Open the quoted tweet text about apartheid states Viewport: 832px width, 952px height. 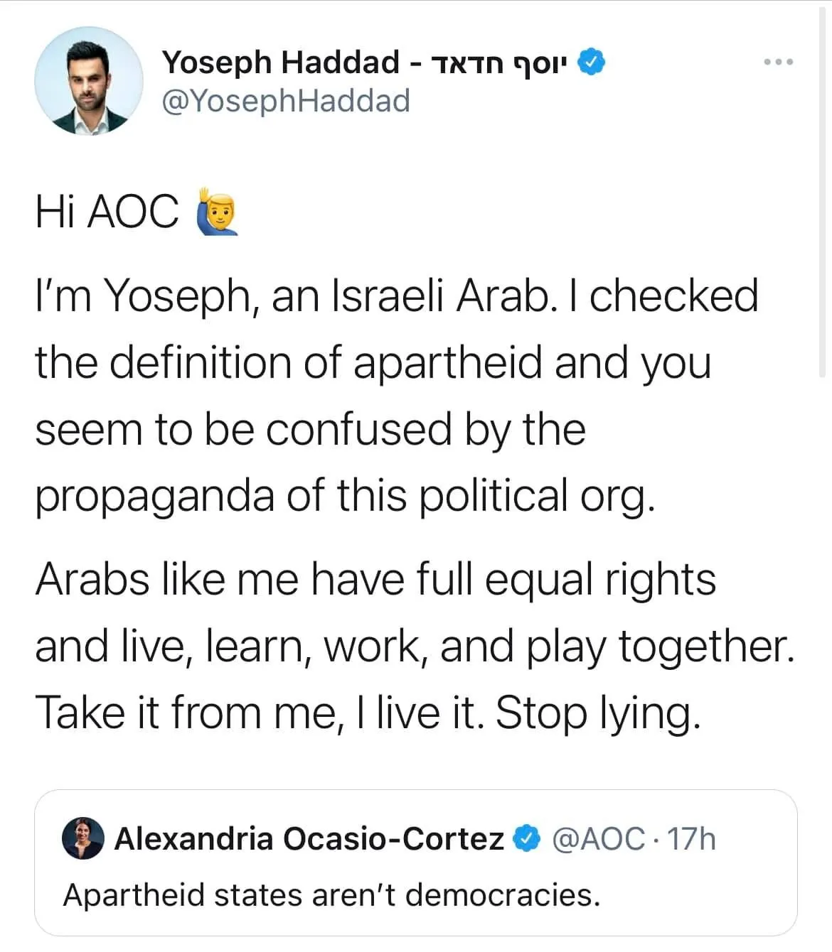click(331, 894)
